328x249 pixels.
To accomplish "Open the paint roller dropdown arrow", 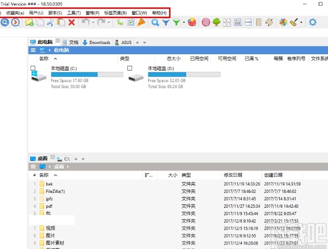I will click(301, 22).
